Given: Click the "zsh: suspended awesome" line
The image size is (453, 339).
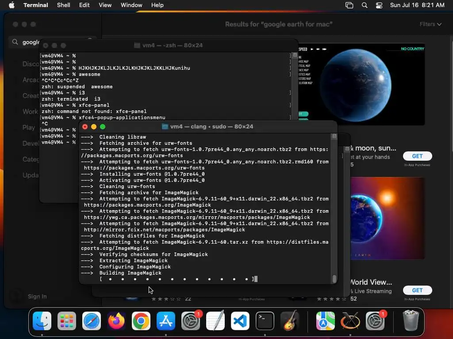Looking at the screenshot, I should (x=77, y=87).
